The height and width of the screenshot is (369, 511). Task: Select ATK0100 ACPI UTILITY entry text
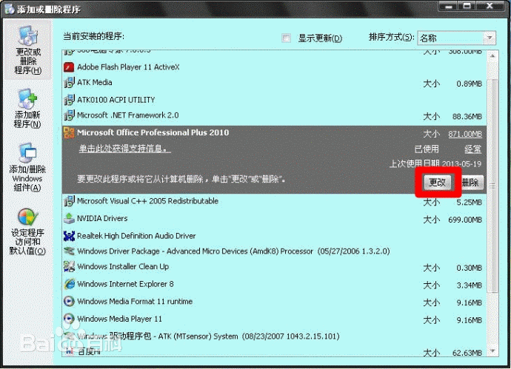click(116, 100)
